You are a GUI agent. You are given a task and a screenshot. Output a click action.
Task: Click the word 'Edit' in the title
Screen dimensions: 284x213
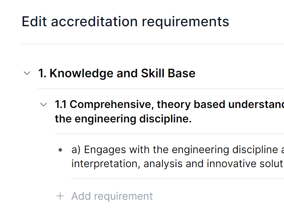point(34,21)
